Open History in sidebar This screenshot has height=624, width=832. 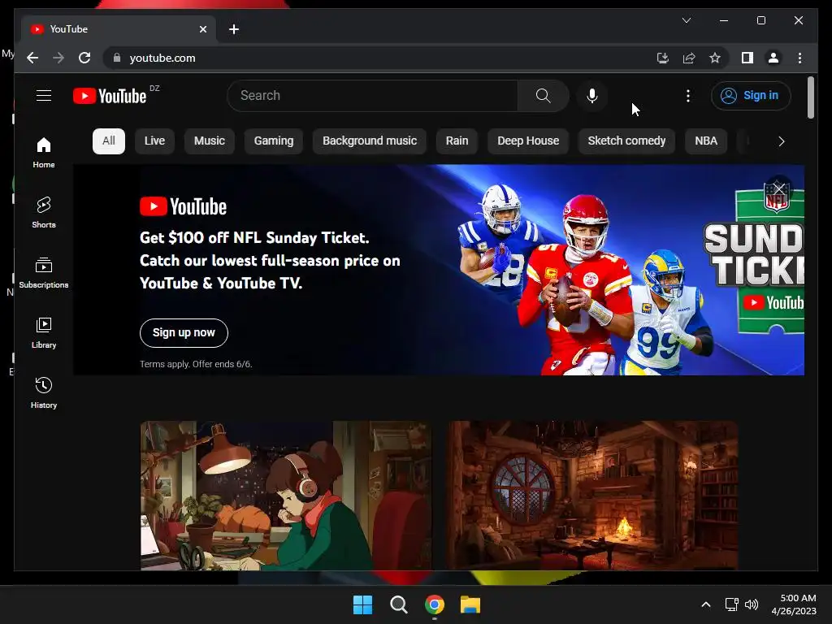point(44,392)
